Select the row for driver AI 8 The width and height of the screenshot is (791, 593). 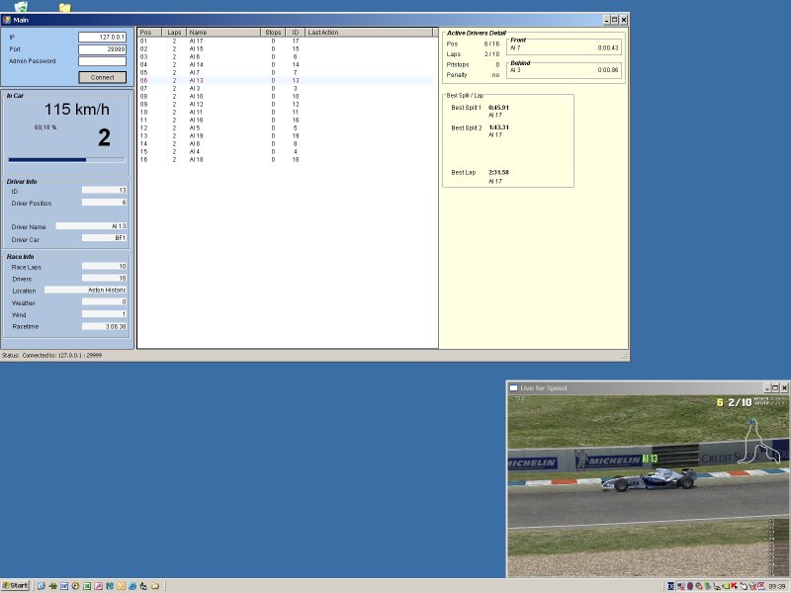pyautogui.click(x=285, y=143)
